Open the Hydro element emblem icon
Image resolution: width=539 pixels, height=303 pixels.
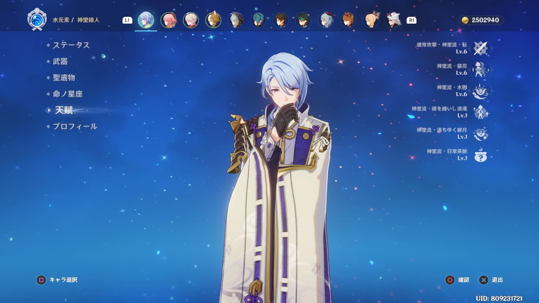[x=37, y=19]
